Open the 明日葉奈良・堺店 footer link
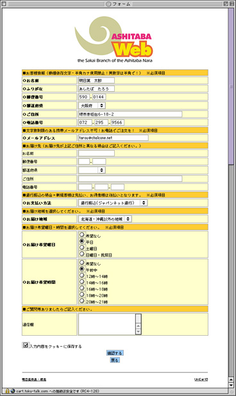The height and width of the screenshot is (396, 236). pyautogui.click(x=34, y=379)
